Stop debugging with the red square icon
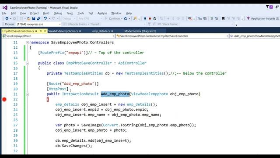280x158 pixels. 150,18
